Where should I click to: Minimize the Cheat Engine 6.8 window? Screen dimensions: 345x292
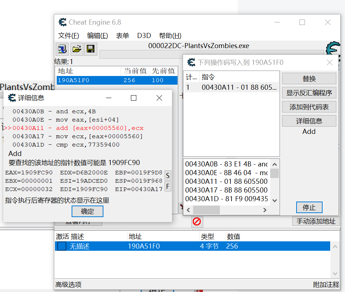277,22
